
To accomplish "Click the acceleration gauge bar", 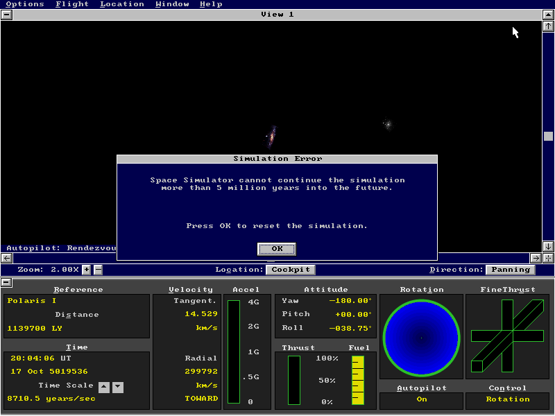I will 234,352.
